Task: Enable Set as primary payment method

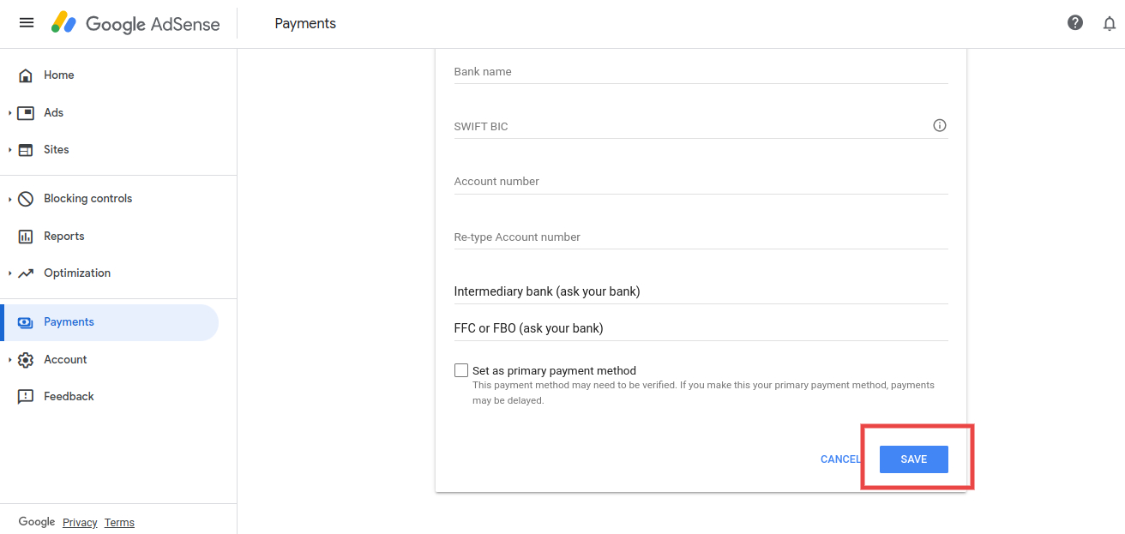Action: [461, 371]
